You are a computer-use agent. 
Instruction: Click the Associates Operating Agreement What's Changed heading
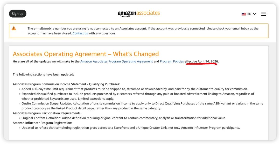tap(86, 54)
